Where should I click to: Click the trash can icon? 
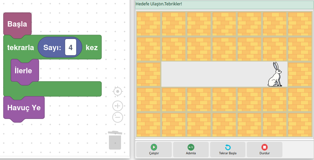[x=115, y=140]
